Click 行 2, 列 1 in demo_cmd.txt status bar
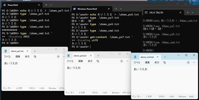Viewport: 199px width, 100px height. (137, 97)
